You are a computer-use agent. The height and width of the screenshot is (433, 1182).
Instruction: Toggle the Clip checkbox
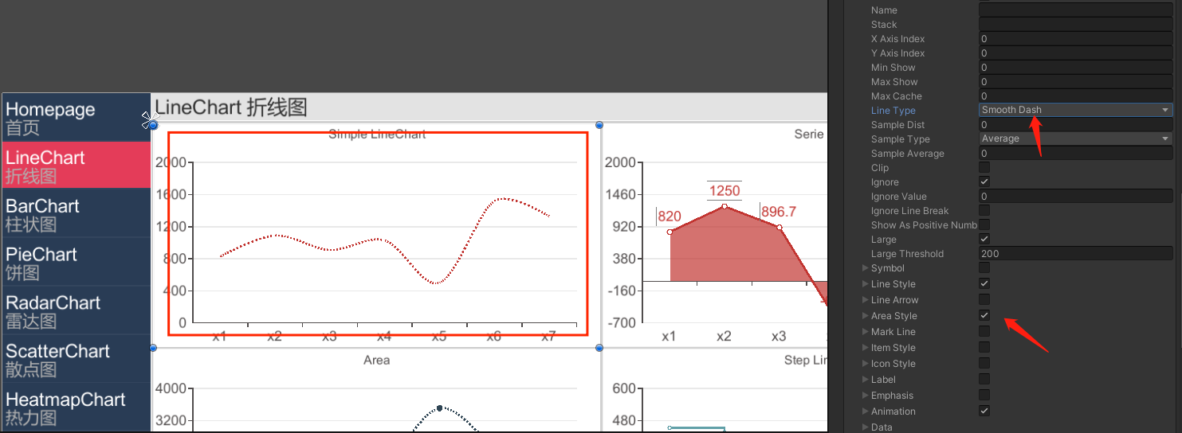984,167
